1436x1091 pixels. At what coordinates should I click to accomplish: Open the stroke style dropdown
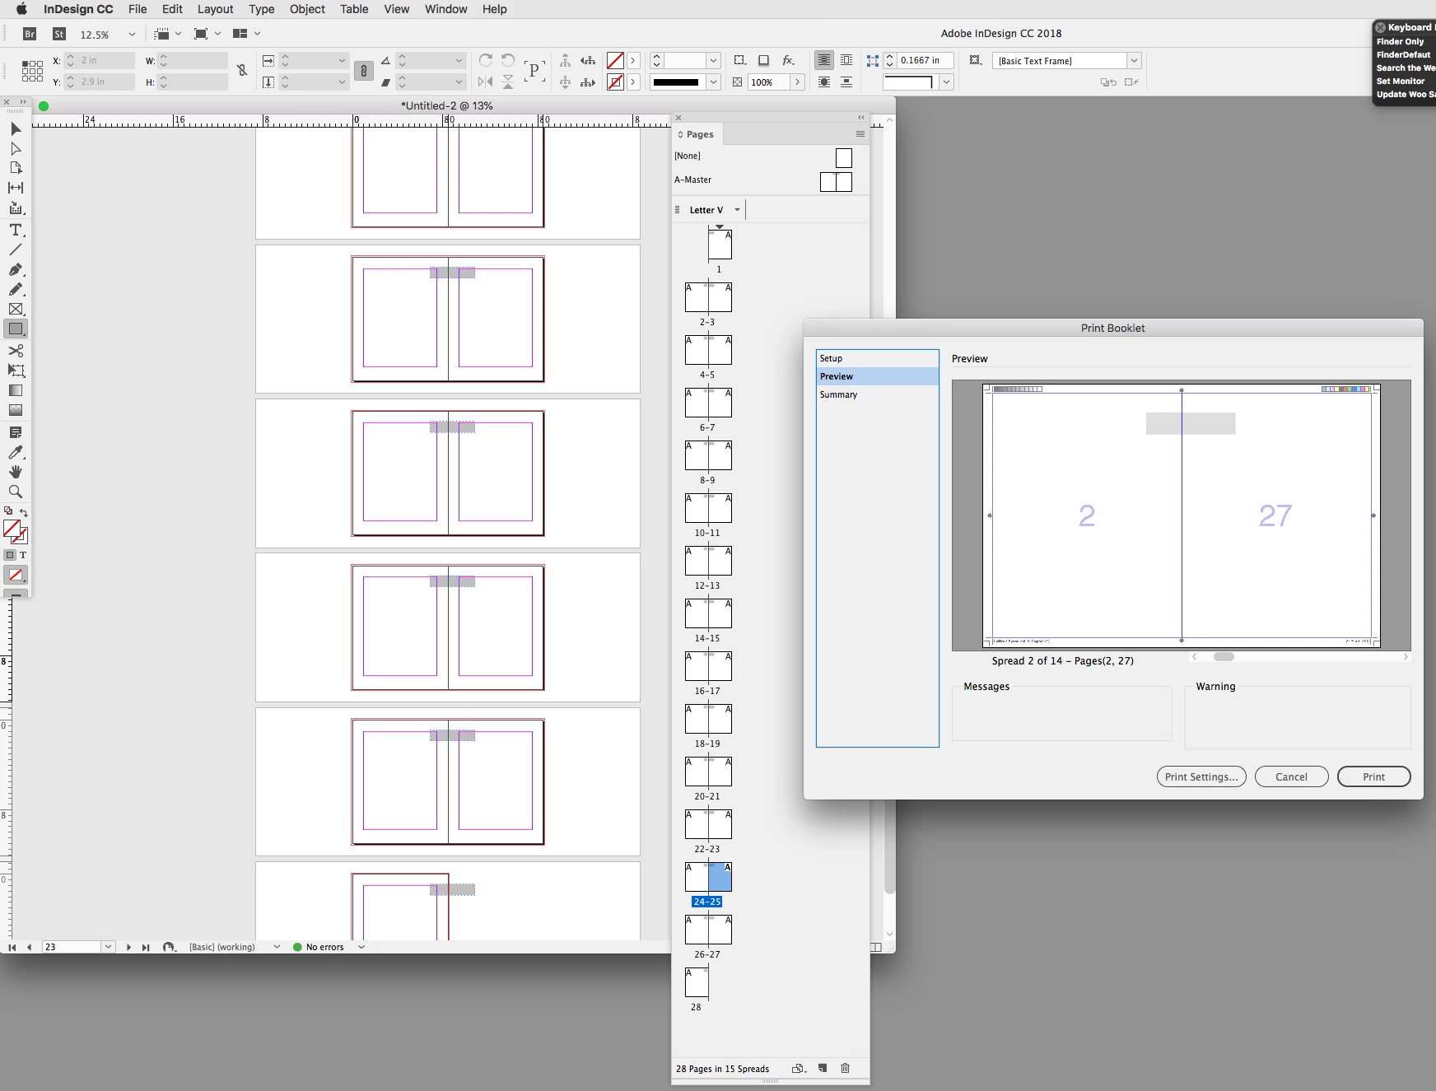[x=714, y=82]
